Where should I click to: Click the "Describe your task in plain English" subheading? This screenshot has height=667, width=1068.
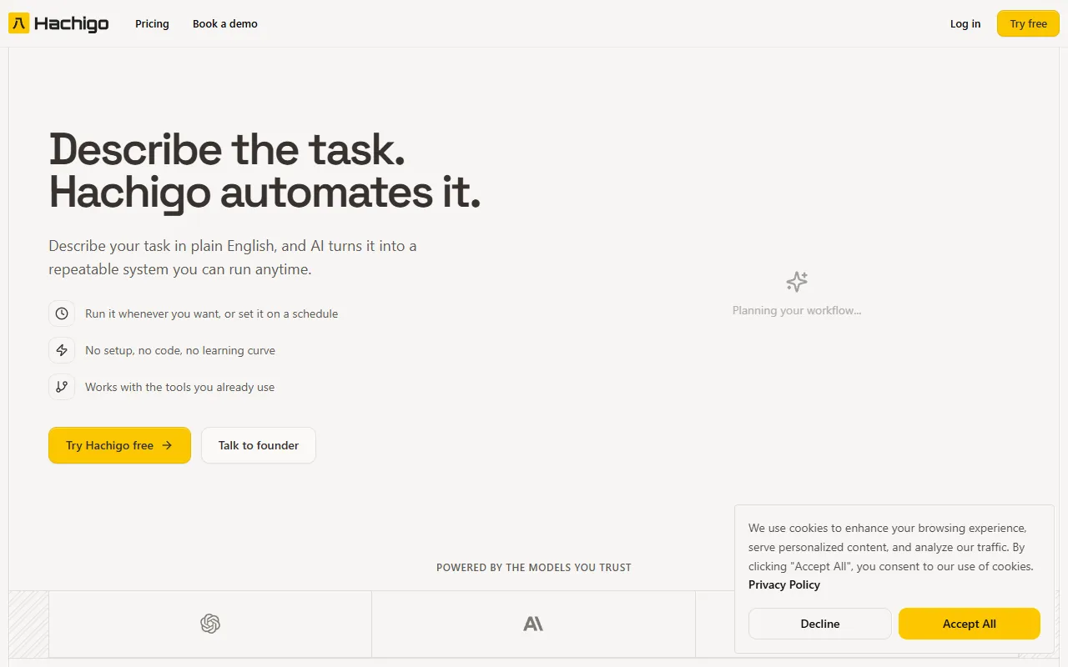(x=233, y=258)
